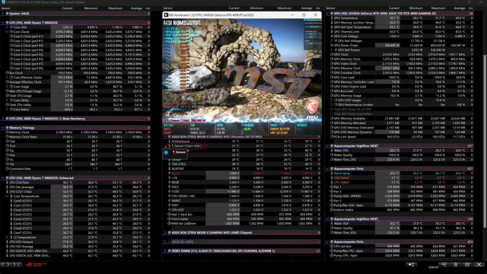Expand GPU Rail Powers node
This screenshot has height=274, width=487.
point(331,50)
